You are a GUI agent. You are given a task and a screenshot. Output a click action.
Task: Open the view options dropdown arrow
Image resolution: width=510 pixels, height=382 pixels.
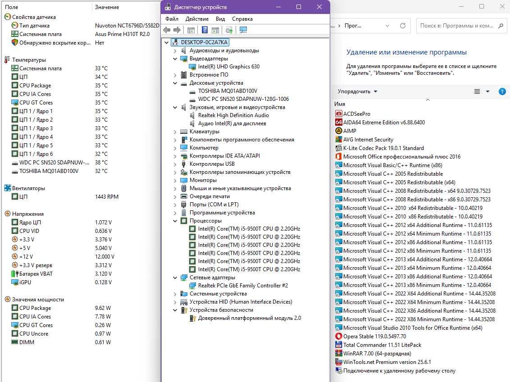tap(487, 92)
